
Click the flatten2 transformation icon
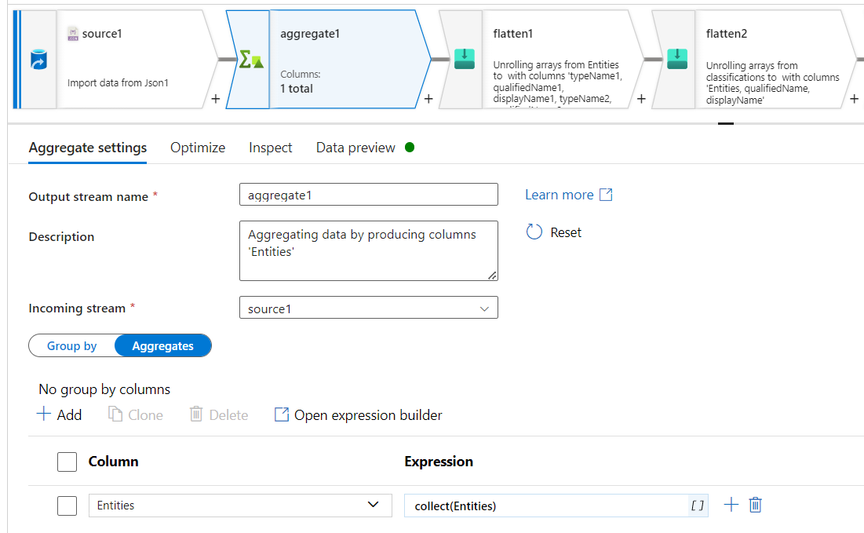[x=676, y=59]
